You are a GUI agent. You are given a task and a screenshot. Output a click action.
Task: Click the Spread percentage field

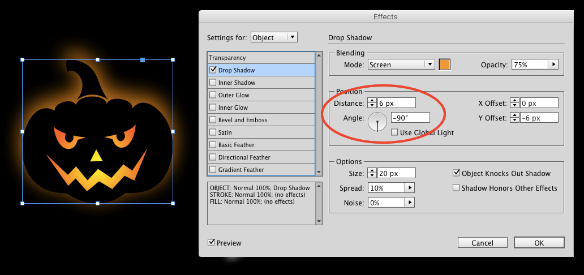pos(387,188)
